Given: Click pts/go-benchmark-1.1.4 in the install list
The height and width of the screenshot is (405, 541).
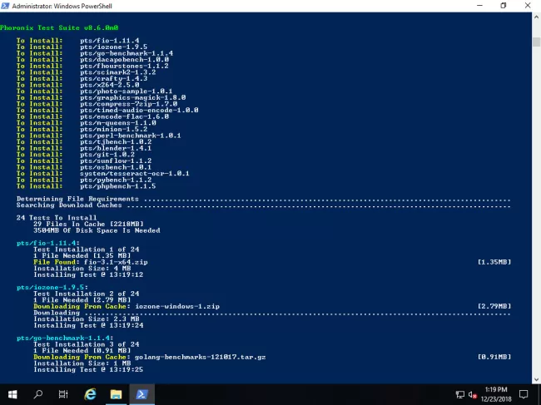Looking at the screenshot, I should click(127, 53).
